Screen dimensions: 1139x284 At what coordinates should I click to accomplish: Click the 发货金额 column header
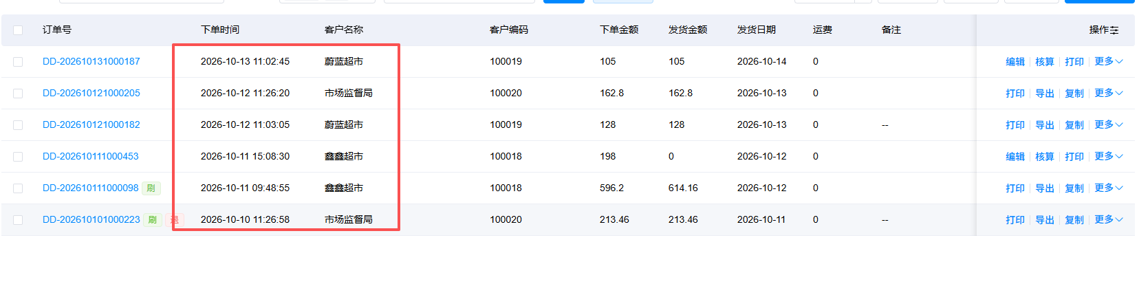pos(688,30)
